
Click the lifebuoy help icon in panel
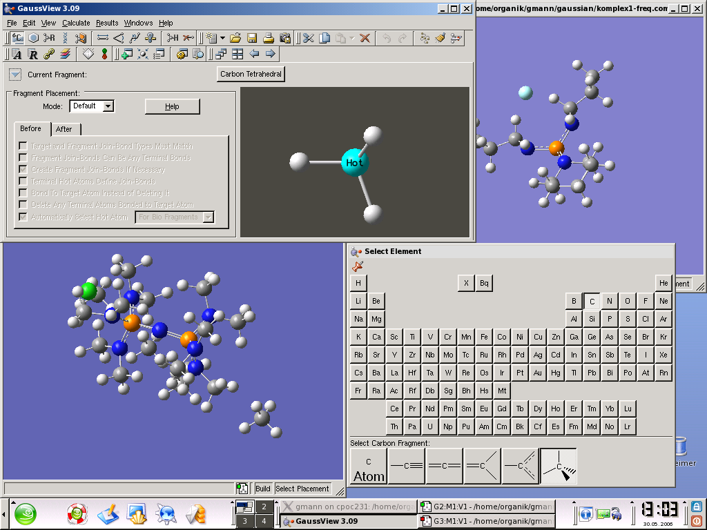tap(77, 514)
